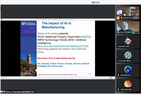141x94 pixels.
Task: Select the Doraemon avatar participant tile
Action: point(128,42)
